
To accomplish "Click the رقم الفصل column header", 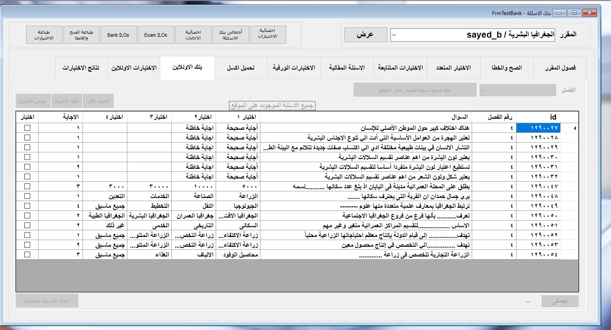I will coord(494,117).
